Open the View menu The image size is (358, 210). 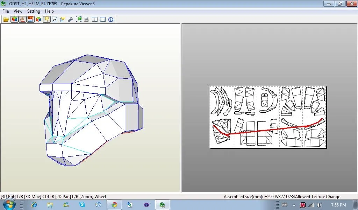18,11
